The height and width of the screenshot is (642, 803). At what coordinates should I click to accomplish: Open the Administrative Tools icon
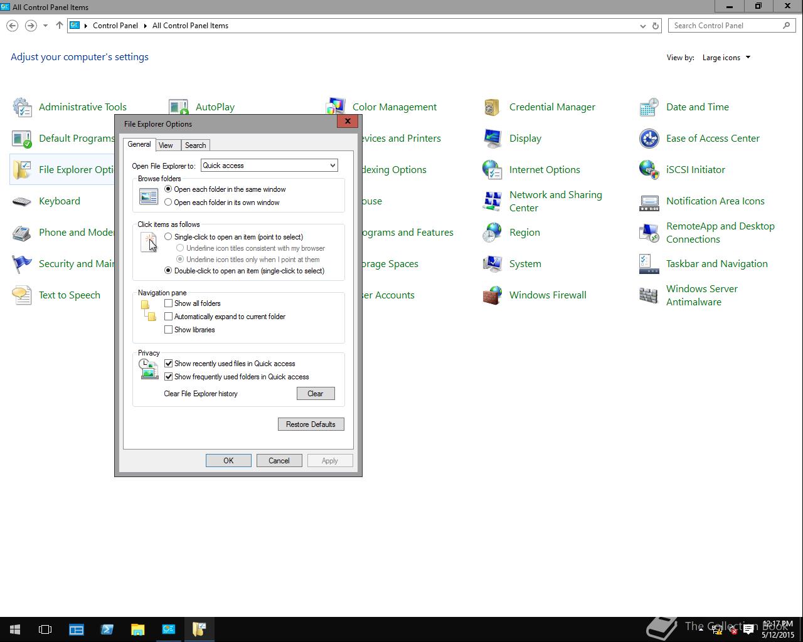pyautogui.click(x=22, y=107)
